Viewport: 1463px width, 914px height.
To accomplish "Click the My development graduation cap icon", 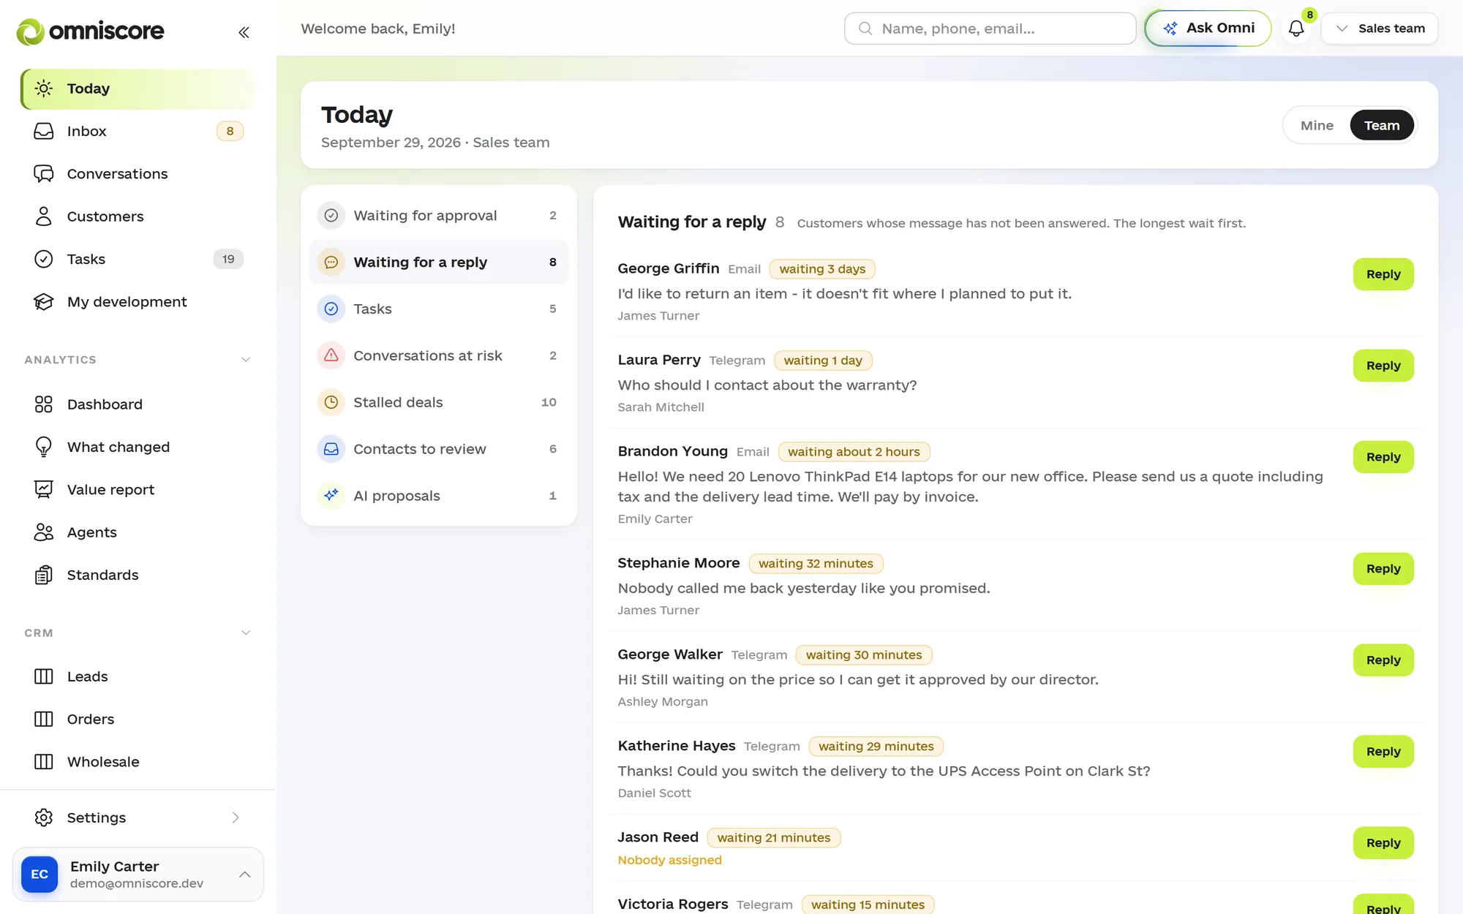I will (x=44, y=302).
